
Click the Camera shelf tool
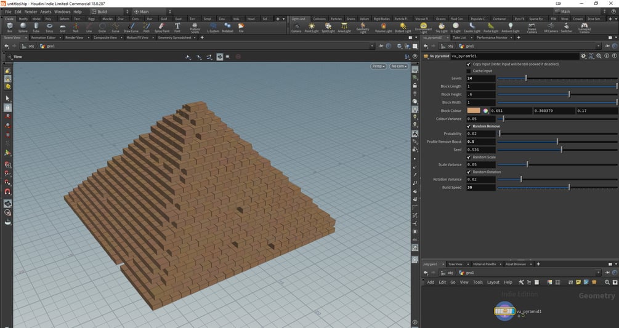[296, 27]
